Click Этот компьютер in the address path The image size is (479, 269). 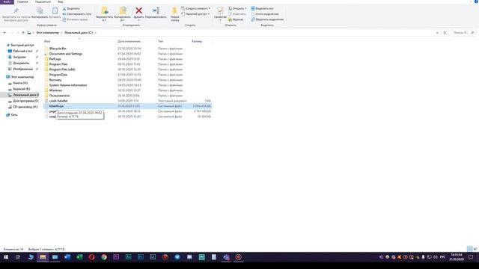click(x=47, y=33)
